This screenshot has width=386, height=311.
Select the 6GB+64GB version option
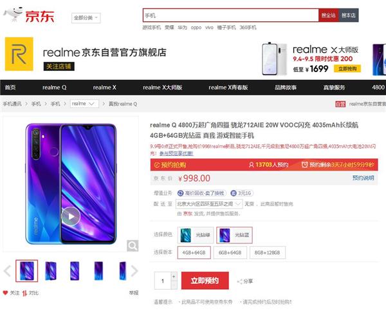point(230,252)
